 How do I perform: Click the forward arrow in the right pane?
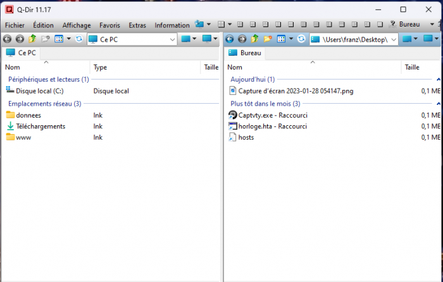(x=242, y=39)
